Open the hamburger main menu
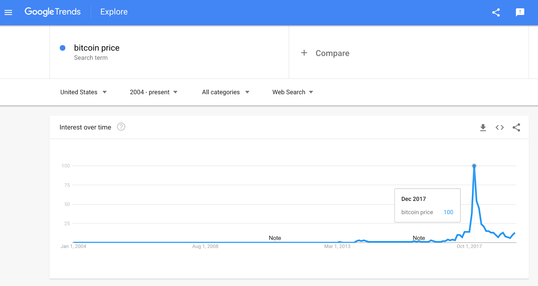 (8, 12)
